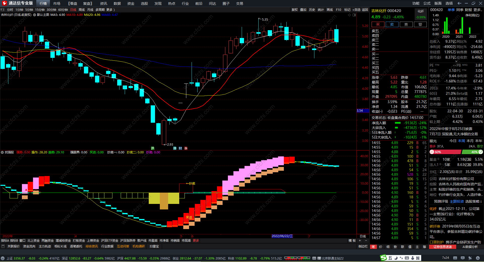This screenshot has width=484, height=262.
Task: Click the lightning bolt icon in status bar
Action: [x=478, y=258]
